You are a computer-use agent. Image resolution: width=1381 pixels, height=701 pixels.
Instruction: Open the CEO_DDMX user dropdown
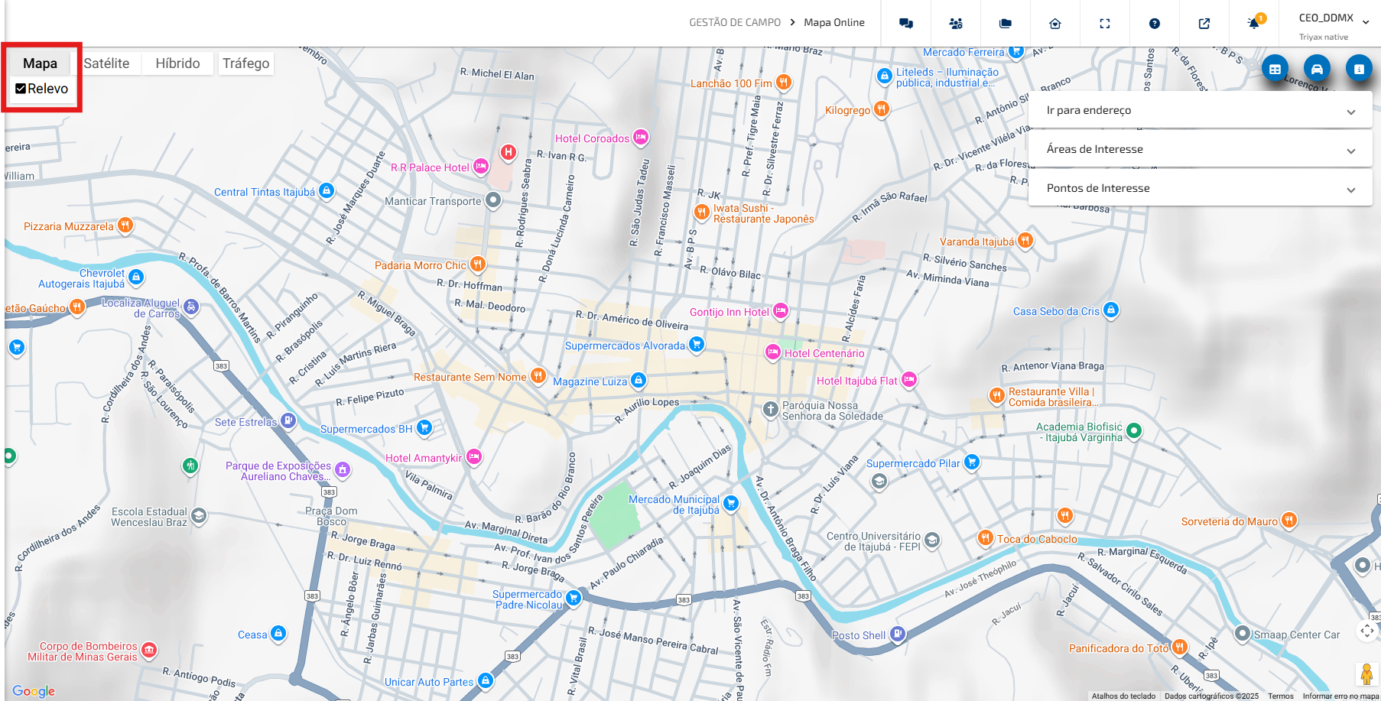coord(1334,24)
